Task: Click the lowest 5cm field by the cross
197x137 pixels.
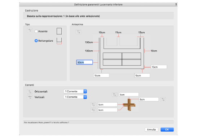Action: coord(108,110)
